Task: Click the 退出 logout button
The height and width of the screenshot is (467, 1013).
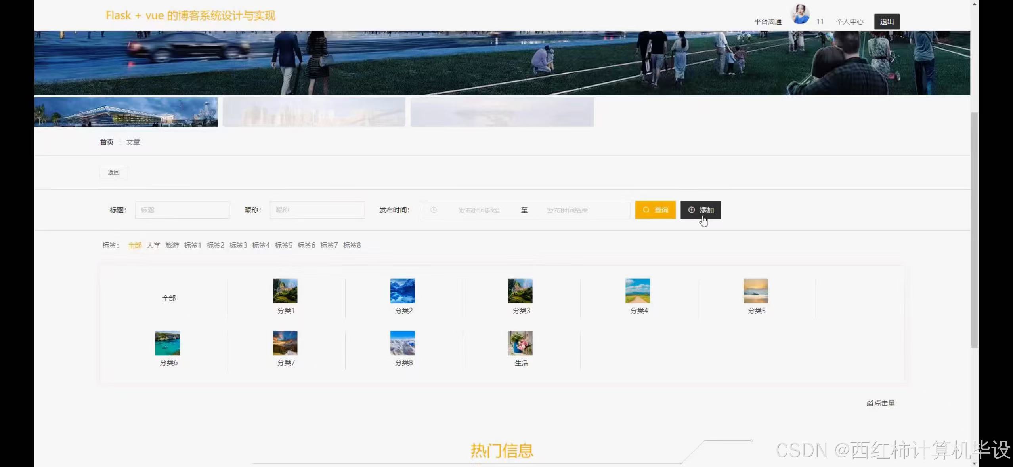Action: pos(887,22)
